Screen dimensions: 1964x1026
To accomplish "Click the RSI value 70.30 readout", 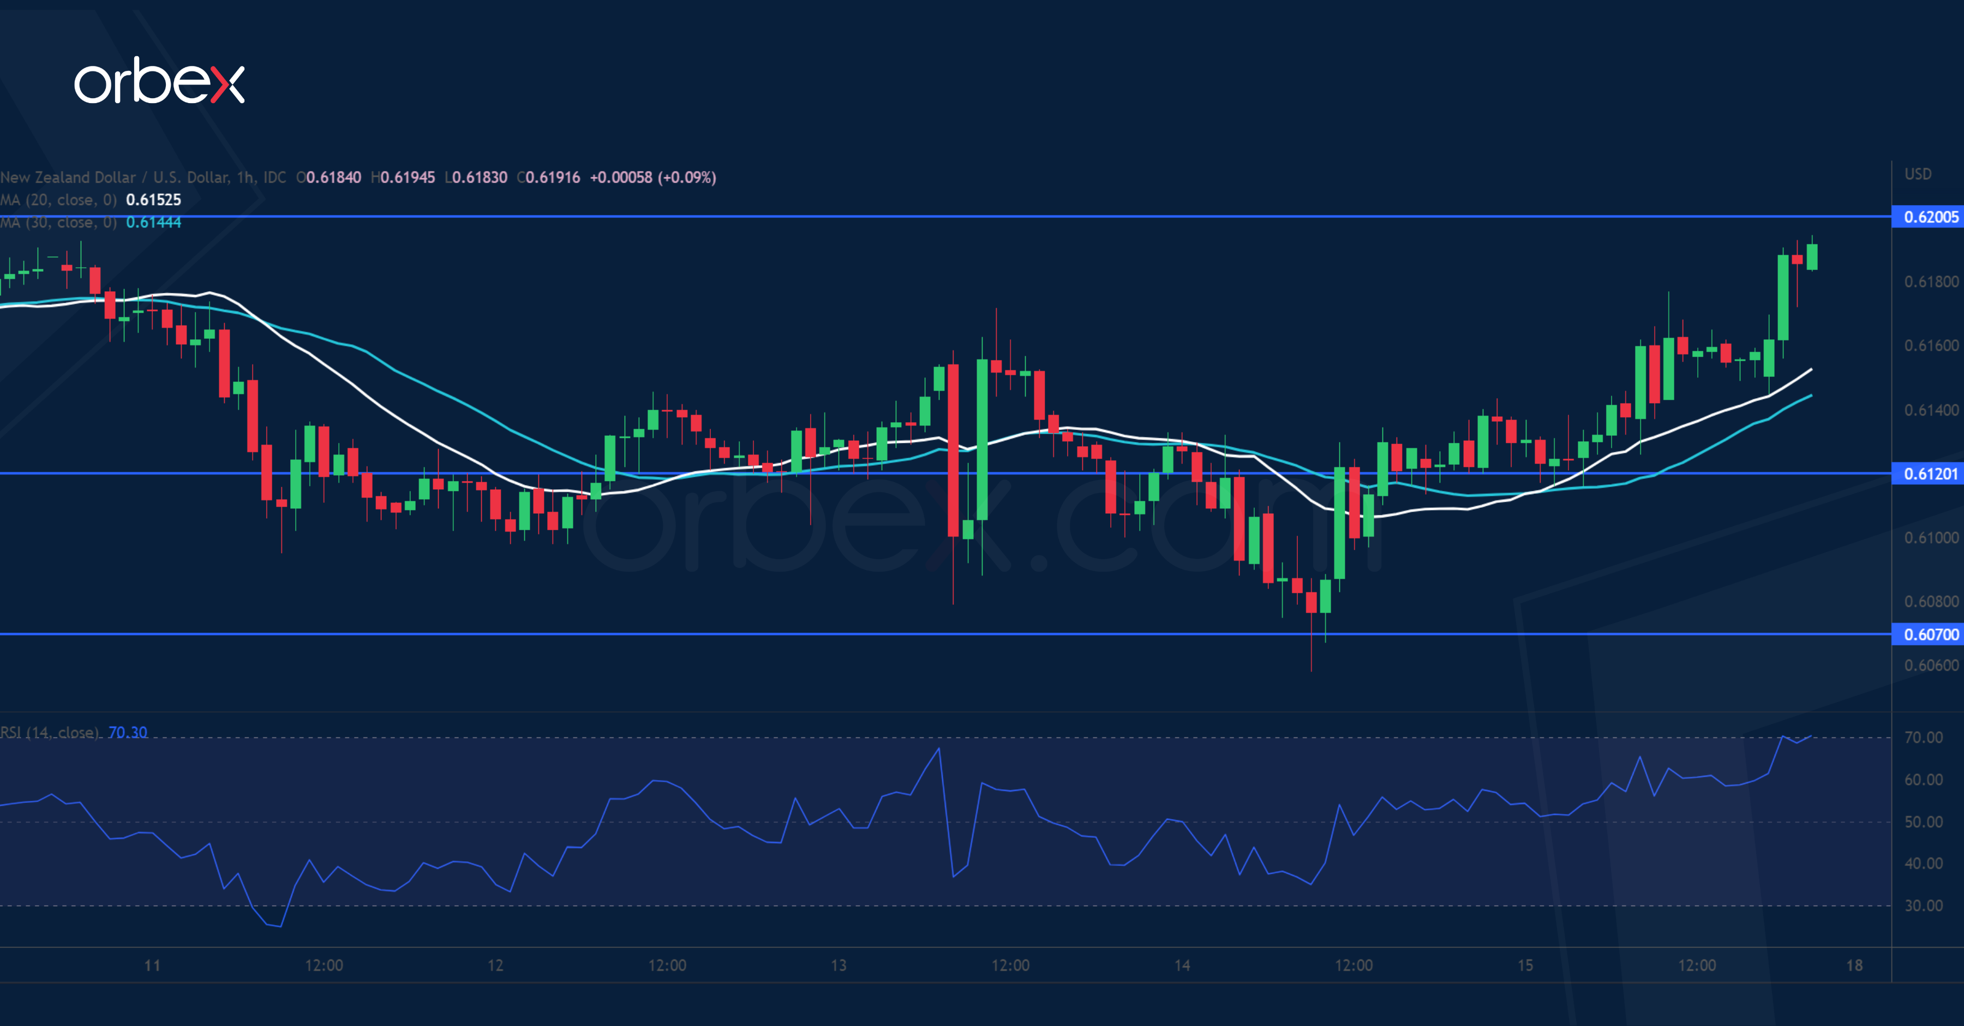I will pyautogui.click(x=127, y=733).
